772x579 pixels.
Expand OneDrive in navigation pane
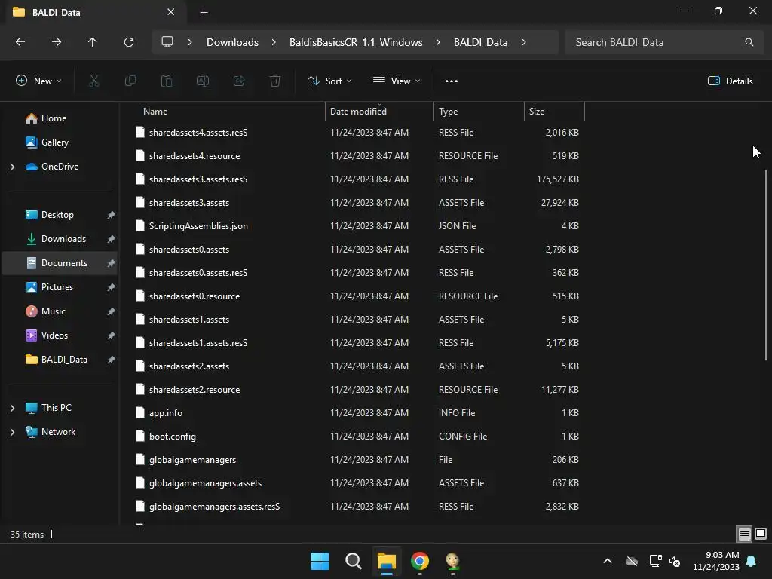12,167
